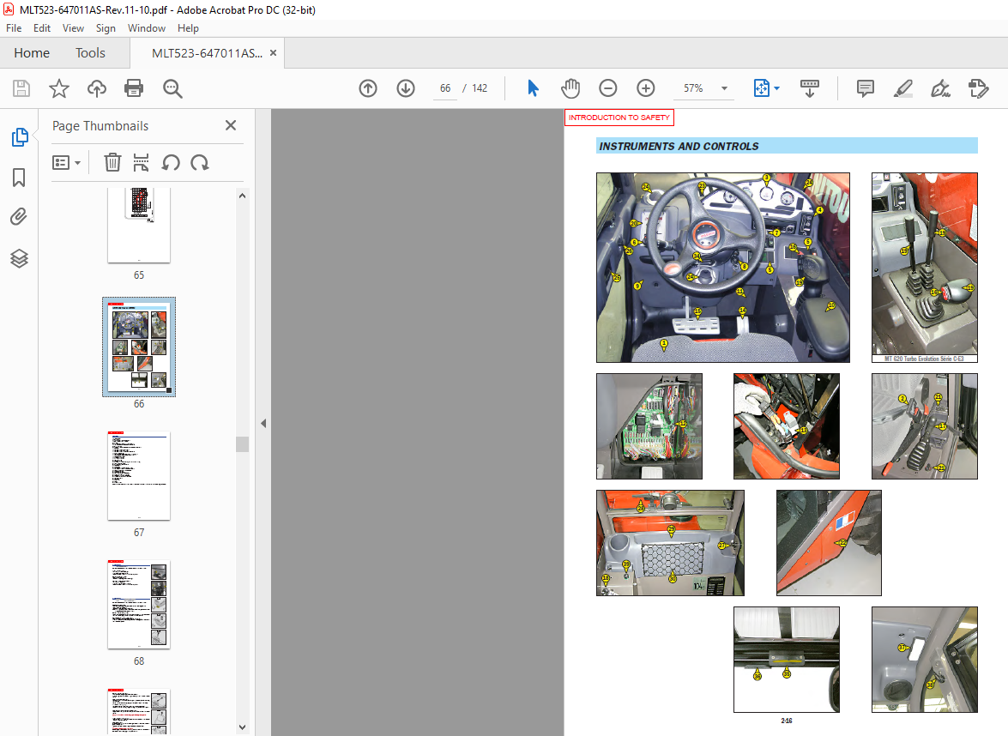Zoom out with the minus circle button
The width and height of the screenshot is (1008, 736).
click(607, 88)
